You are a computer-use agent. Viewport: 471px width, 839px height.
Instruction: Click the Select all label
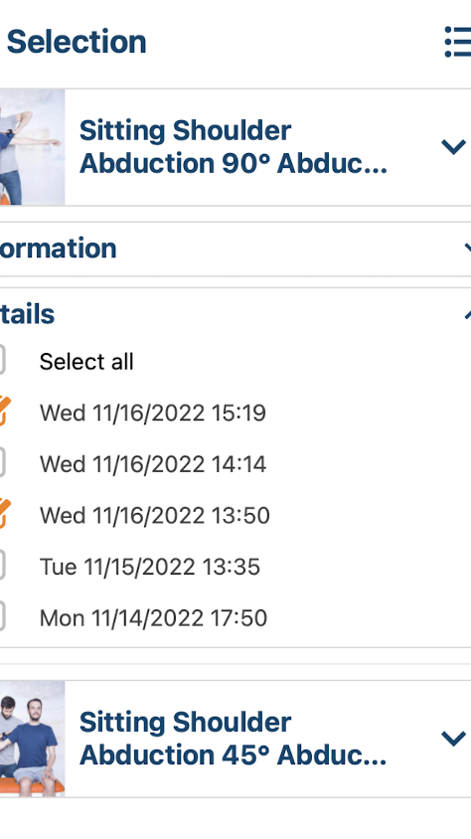click(86, 362)
